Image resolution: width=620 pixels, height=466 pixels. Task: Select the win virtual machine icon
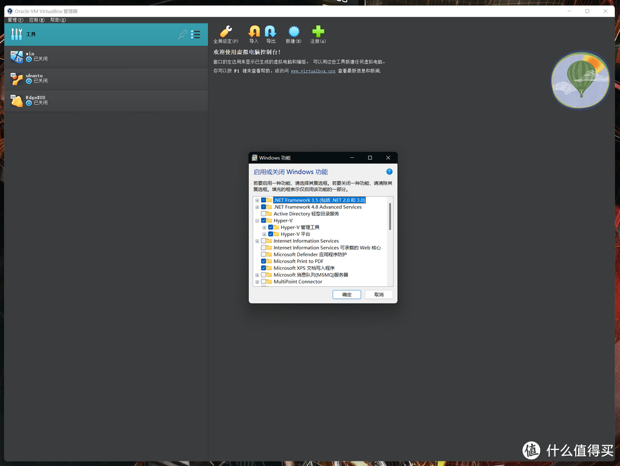tap(17, 56)
